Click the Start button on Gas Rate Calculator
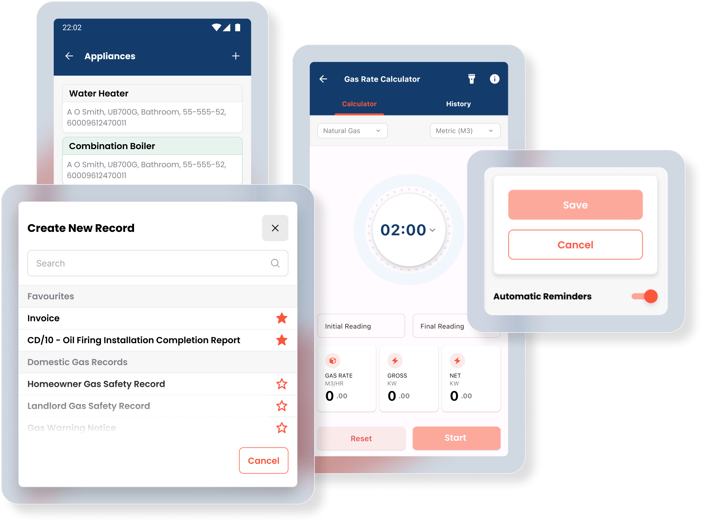Viewport: 704px width, 523px height. tap(455, 438)
